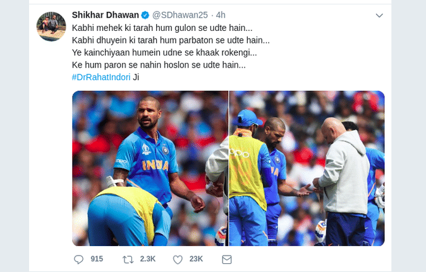Like the tweet with the heart icon
The width and height of the screenshot is (426, 272).
click(x=178, y=259)
